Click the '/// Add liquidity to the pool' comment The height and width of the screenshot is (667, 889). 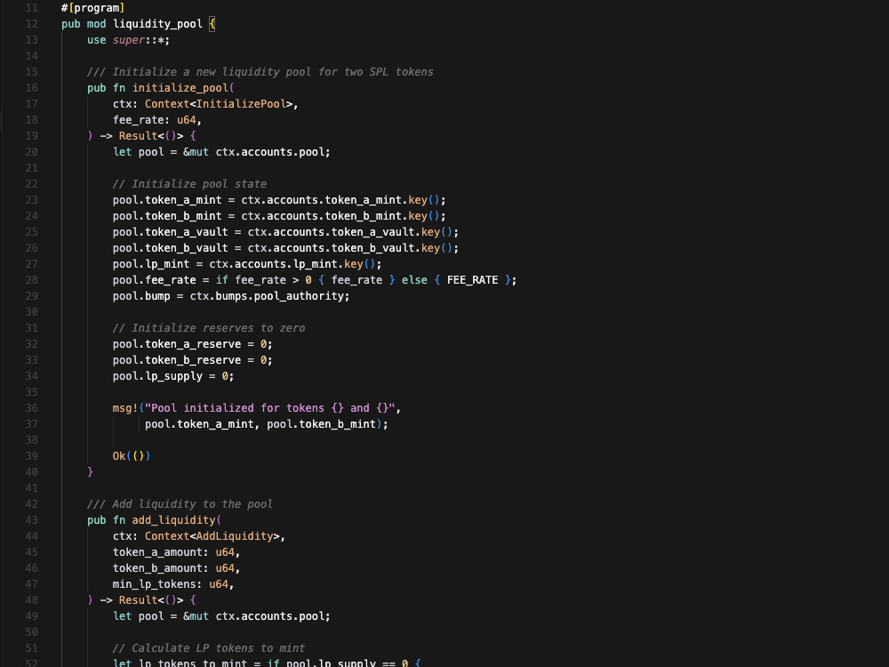pos(180,504)
